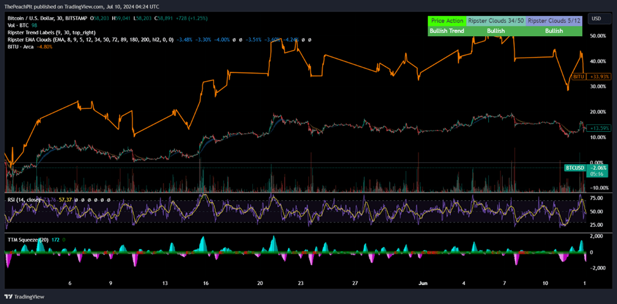617x304 pixels.
Task: Click the BTCUSD price label tag
Action: click(575, 167)
